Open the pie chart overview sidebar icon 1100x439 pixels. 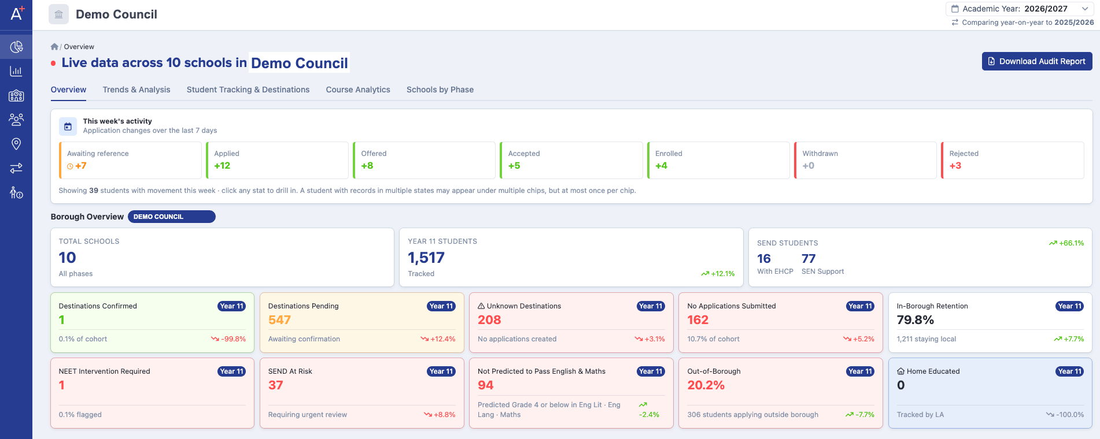coord(16,47)
